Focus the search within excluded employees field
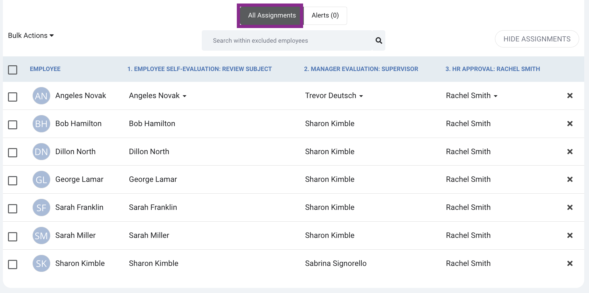 (x=287, y=40)
